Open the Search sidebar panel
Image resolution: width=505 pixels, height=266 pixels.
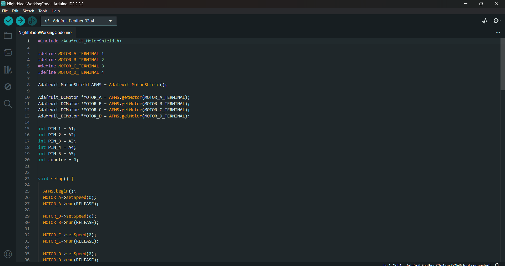point(8,104)
